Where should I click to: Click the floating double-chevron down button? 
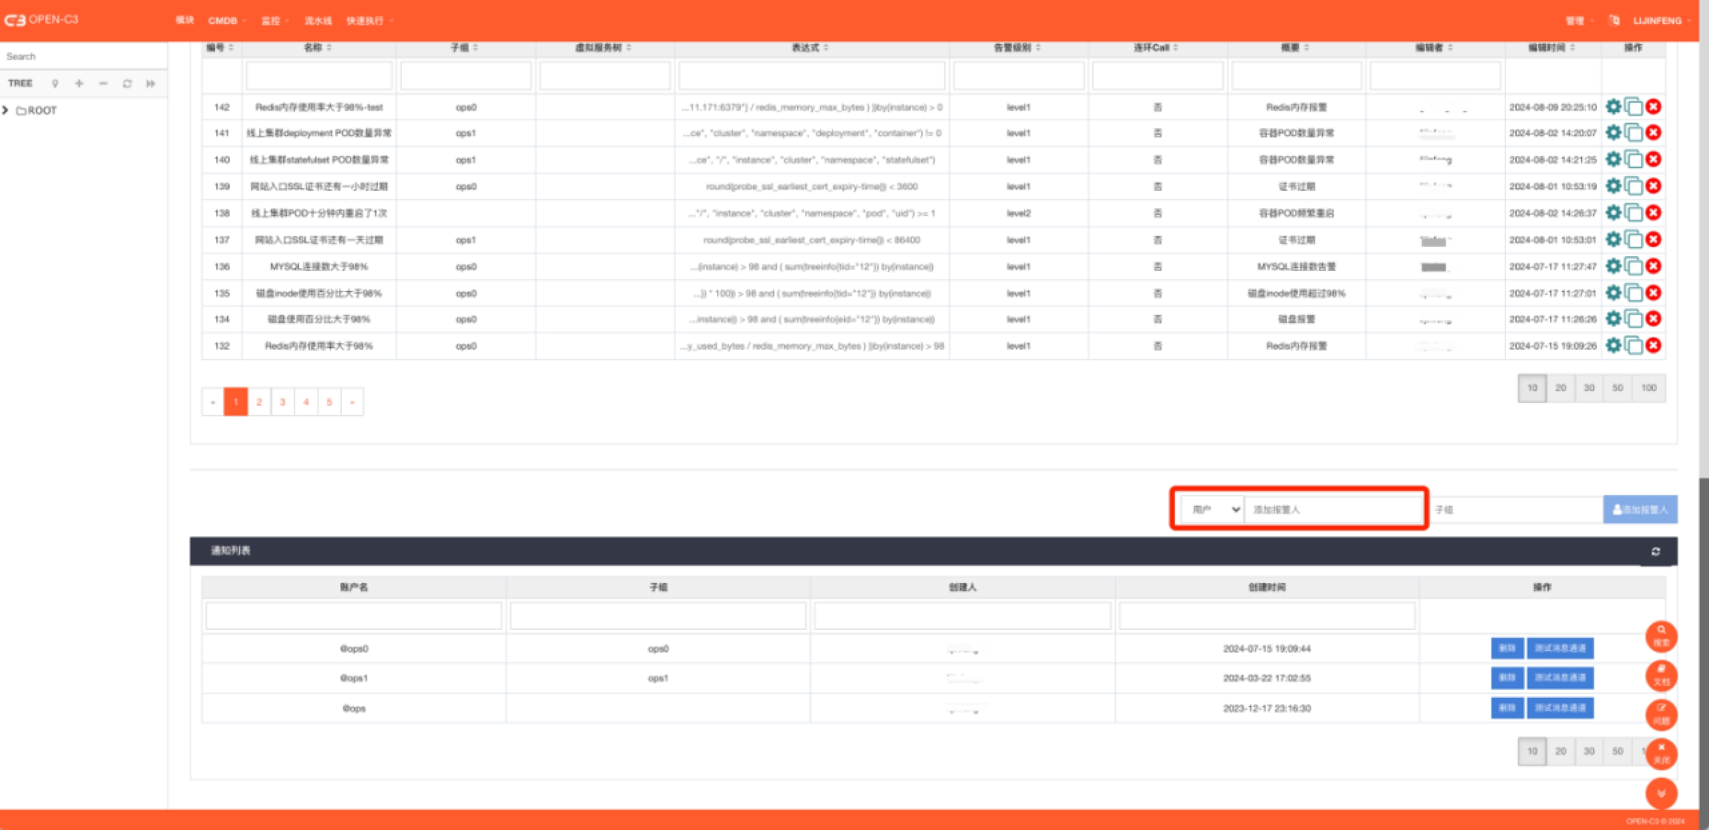[1661, 793]
